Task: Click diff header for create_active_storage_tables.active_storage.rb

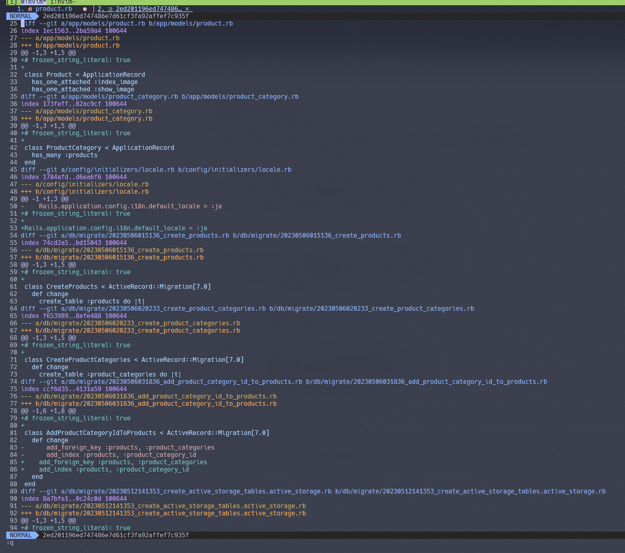Action: pos(313,491)
